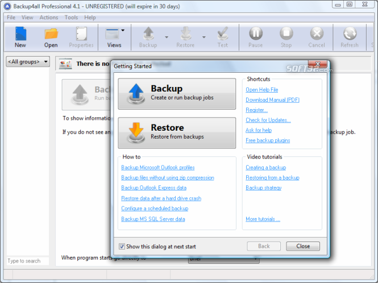Click the Backup toolbar icon
The height and width of the screenshot is (283, 378).
tap(148, 34)
